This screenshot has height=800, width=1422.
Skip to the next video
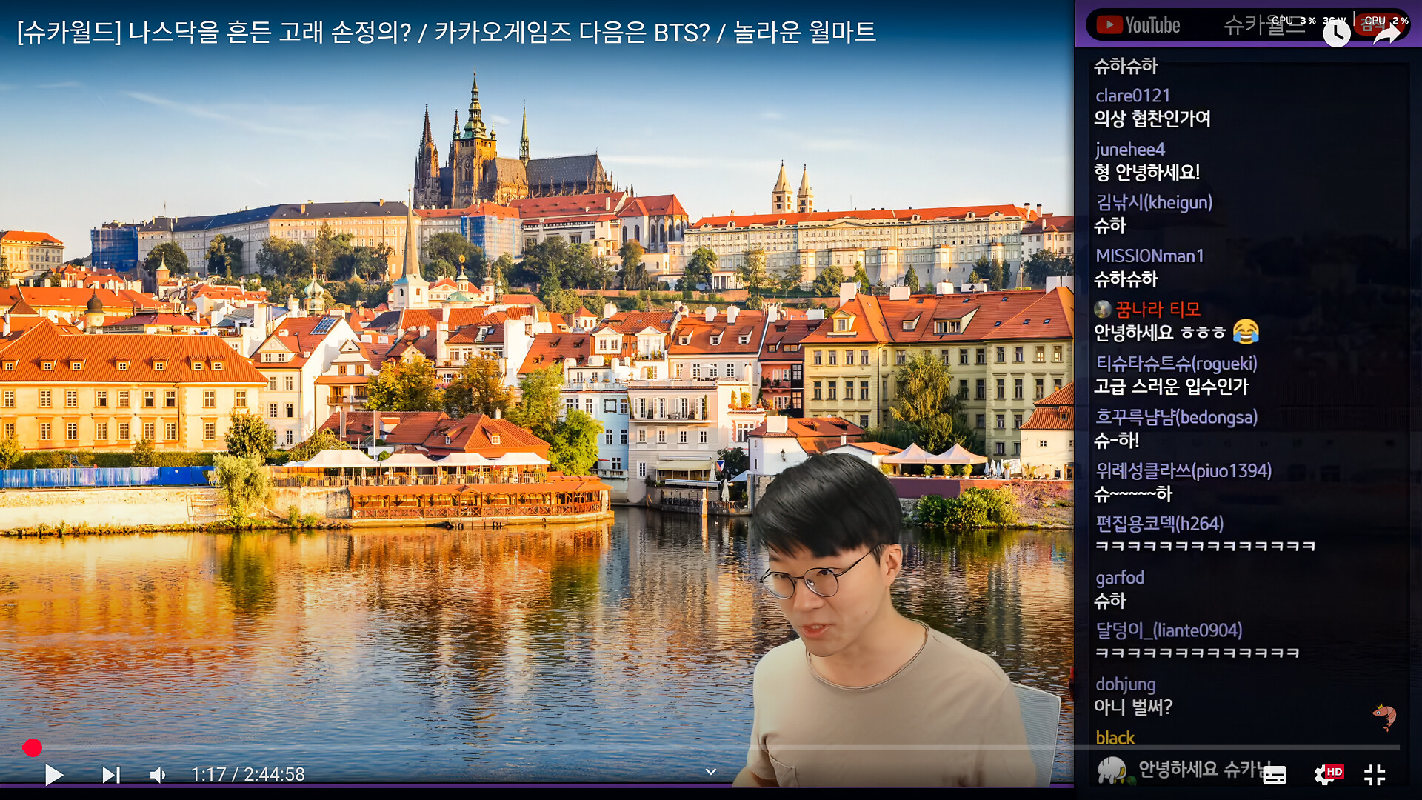(x=110, y=775)
